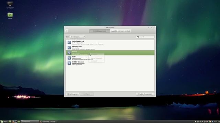220x123 pixels.
Task: Click the colorful update shield tray icon
Action: coord(210,122)
